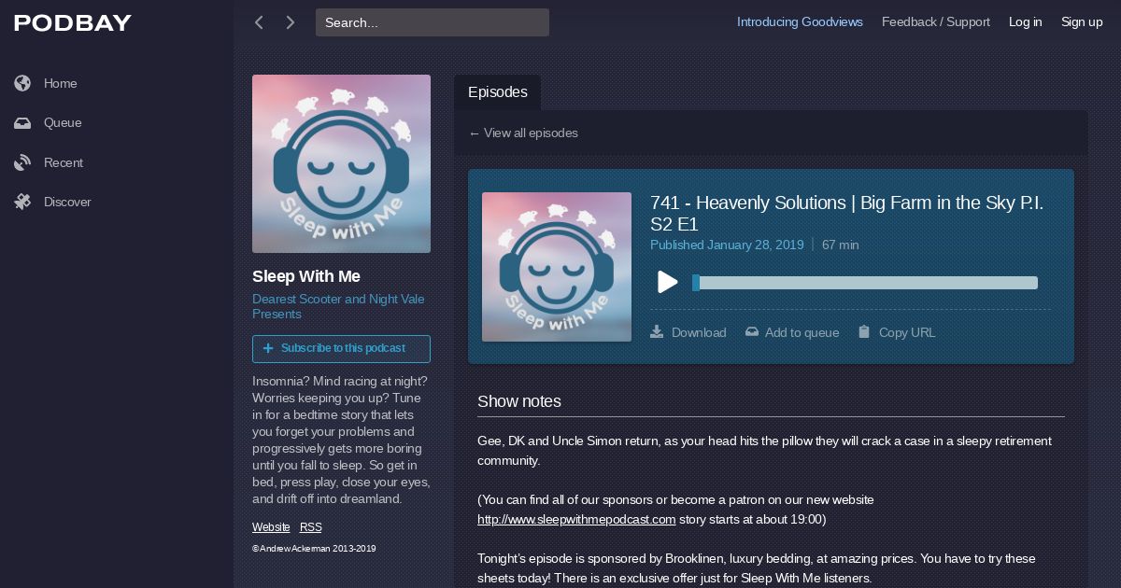Viewport: 1121px width, 588px height.
Task: Open sleepwithmepodcast.com link in show notes
Action: click(x=576, y=519)
